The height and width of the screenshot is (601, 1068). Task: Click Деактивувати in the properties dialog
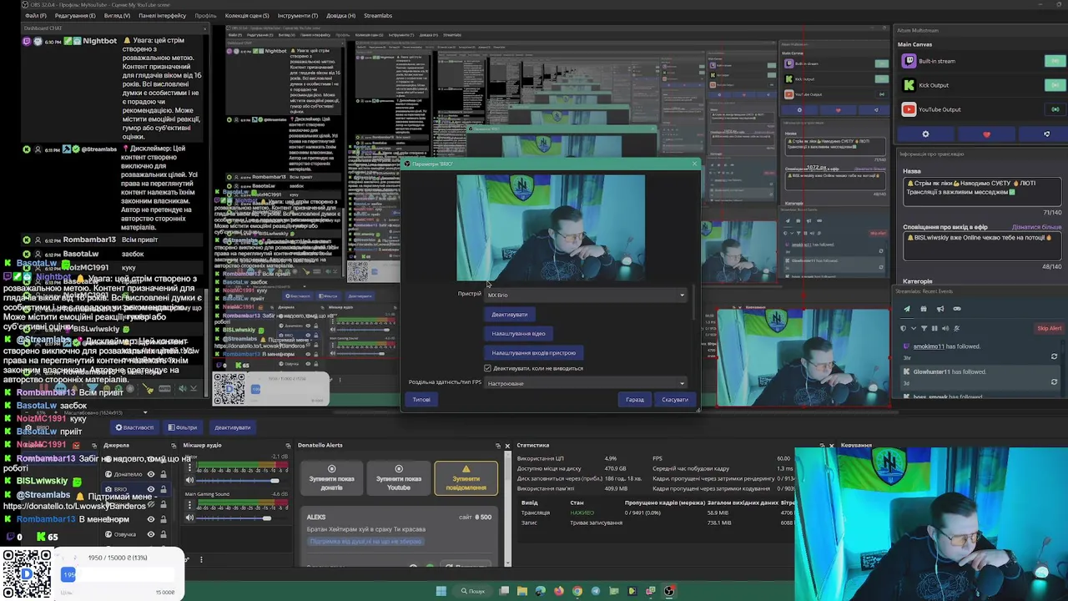pyautogui.click(x=509, y=315)
